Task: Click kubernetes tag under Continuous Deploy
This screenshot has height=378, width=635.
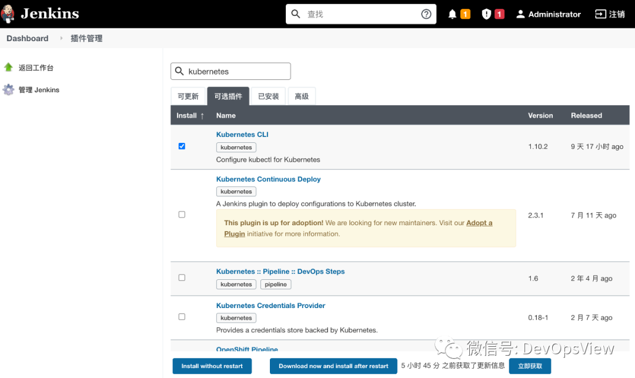Action: pyautogui.click(x=236, y=192)
